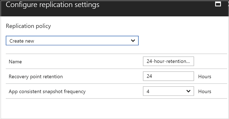Click the 'Replication policy' heading text
Image resolution: width=229 pixels, height=119 pixels.
tap(28, 26)
